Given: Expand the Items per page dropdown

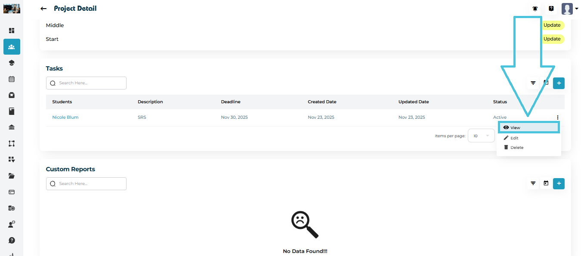Looking at the screenshot, I should pos(481,136).
